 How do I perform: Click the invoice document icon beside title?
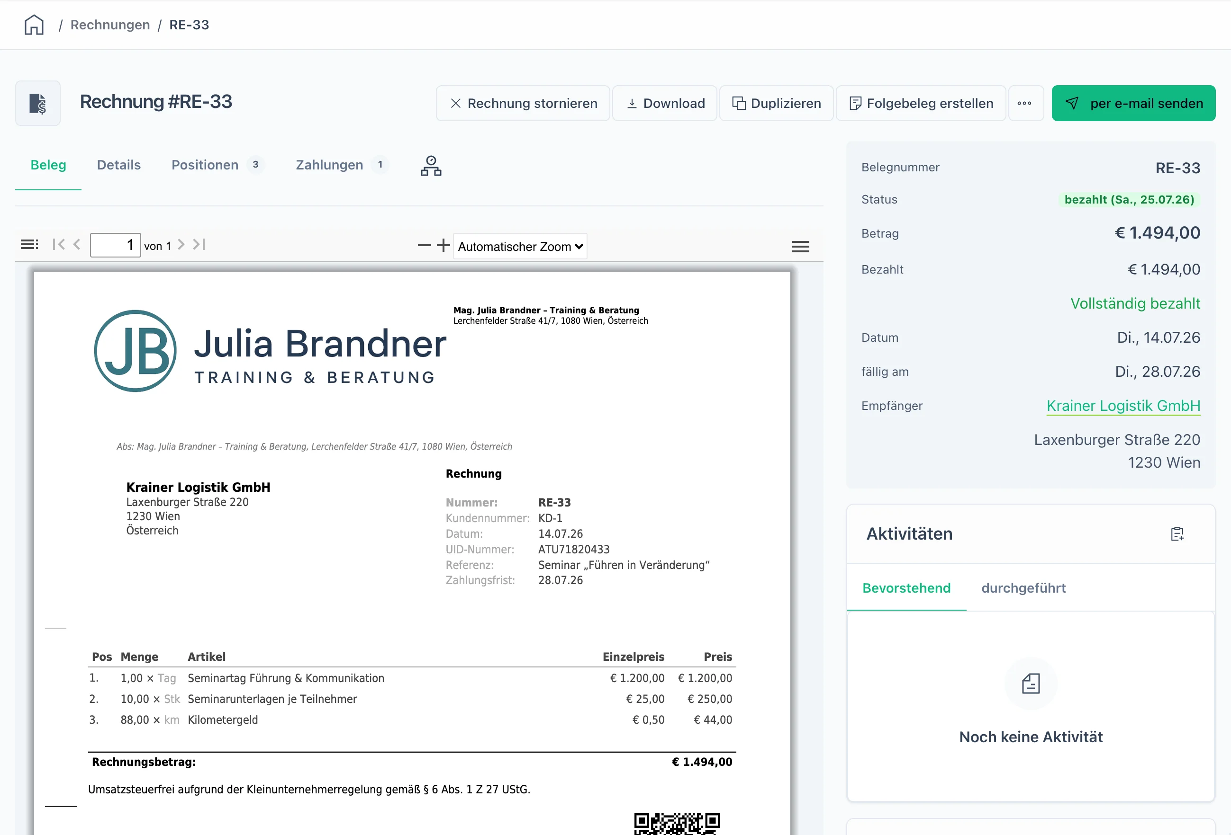point(37,103)
